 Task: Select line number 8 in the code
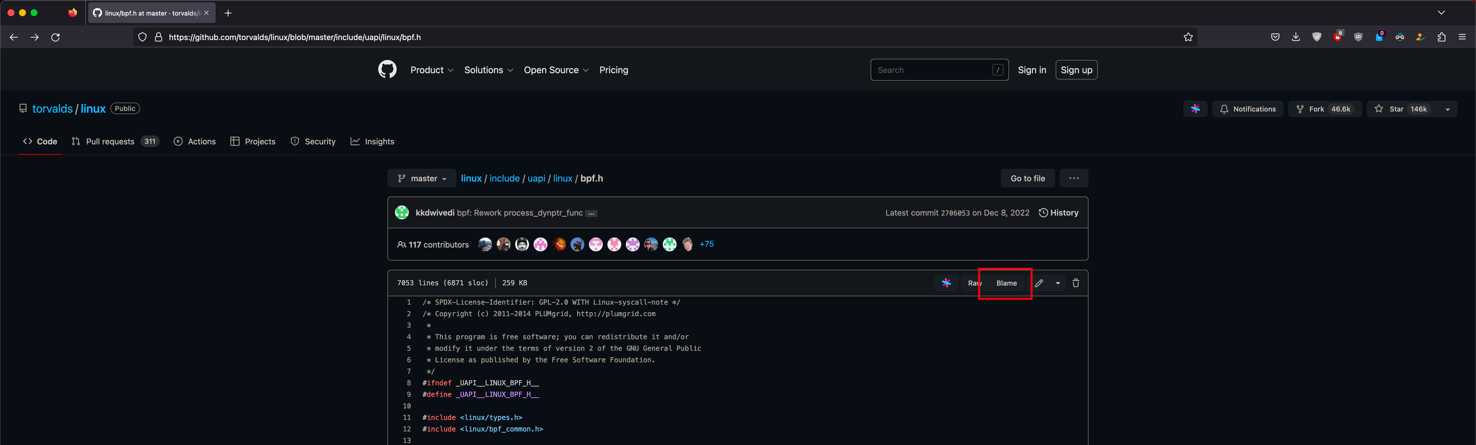(x=408, y=382)
